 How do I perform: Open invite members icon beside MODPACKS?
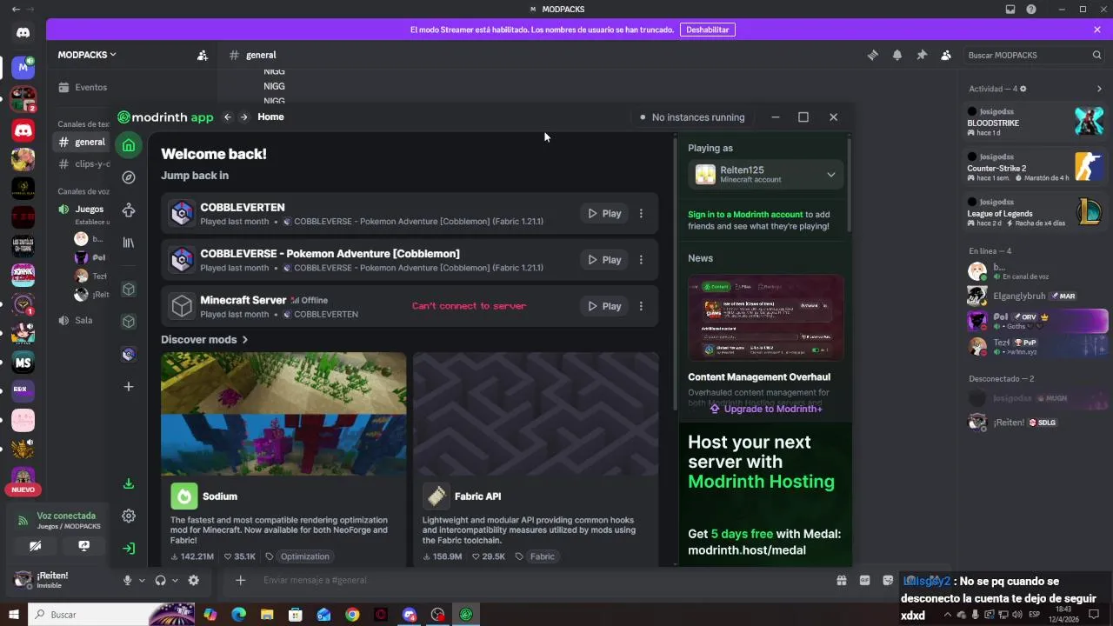(x=203, y=55)
